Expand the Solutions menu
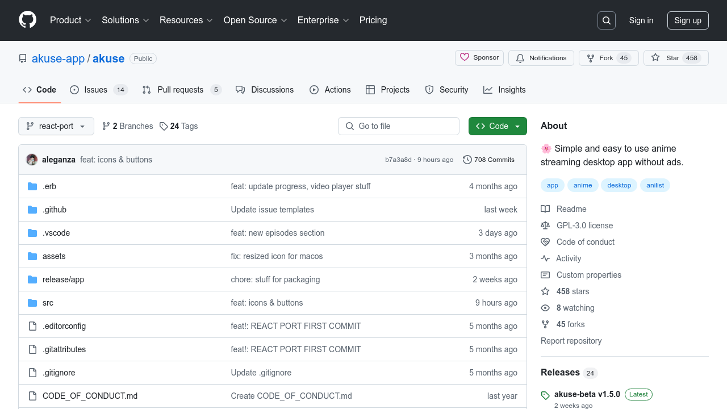 click(126, 20)
